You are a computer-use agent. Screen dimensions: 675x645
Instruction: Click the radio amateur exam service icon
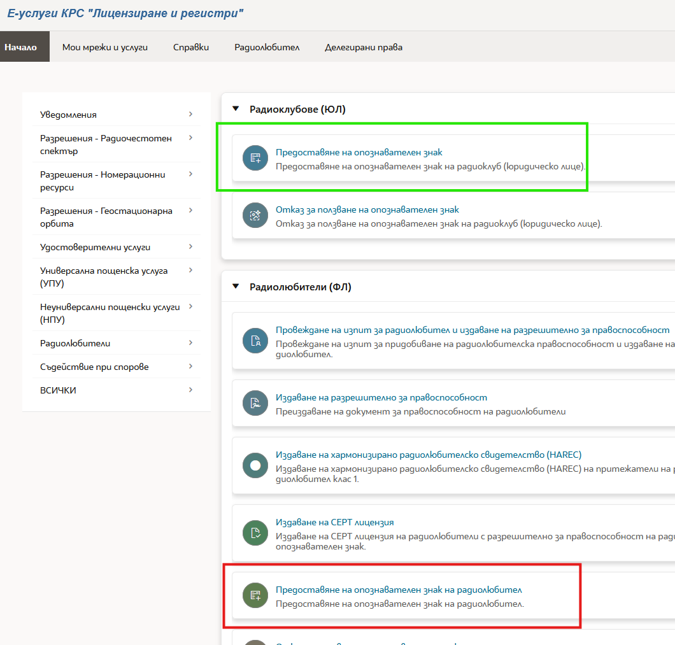255,341
